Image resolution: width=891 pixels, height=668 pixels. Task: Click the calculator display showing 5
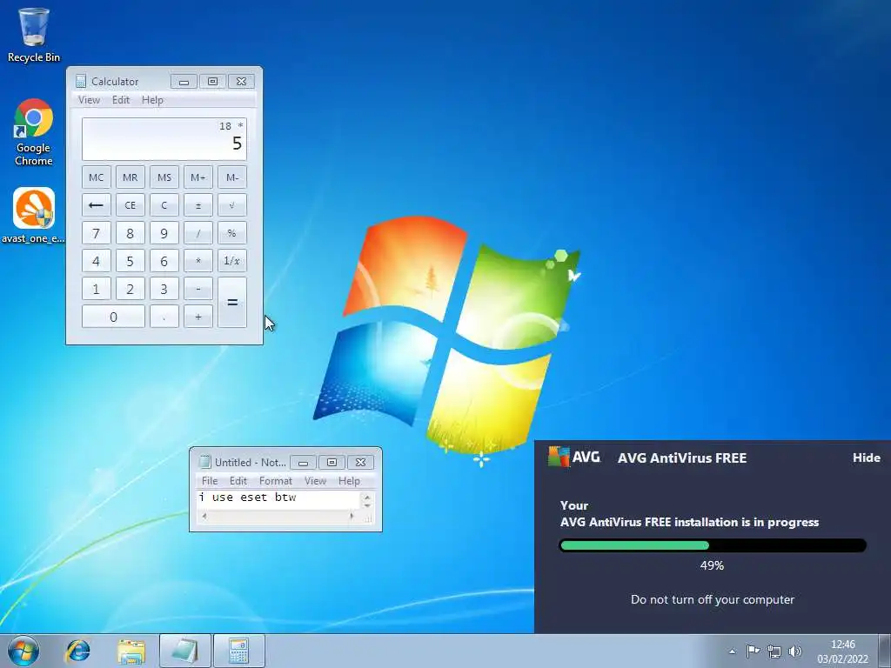click(x=164, y=139)
